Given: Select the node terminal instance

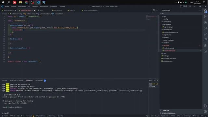Looking at the screenshot, I should (154, 84).
